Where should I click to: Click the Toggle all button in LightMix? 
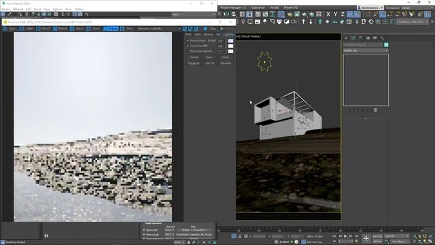194,63
